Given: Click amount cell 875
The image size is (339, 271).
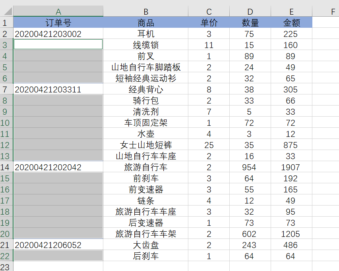Looking at the screenshot, I should tap(291, 145).
